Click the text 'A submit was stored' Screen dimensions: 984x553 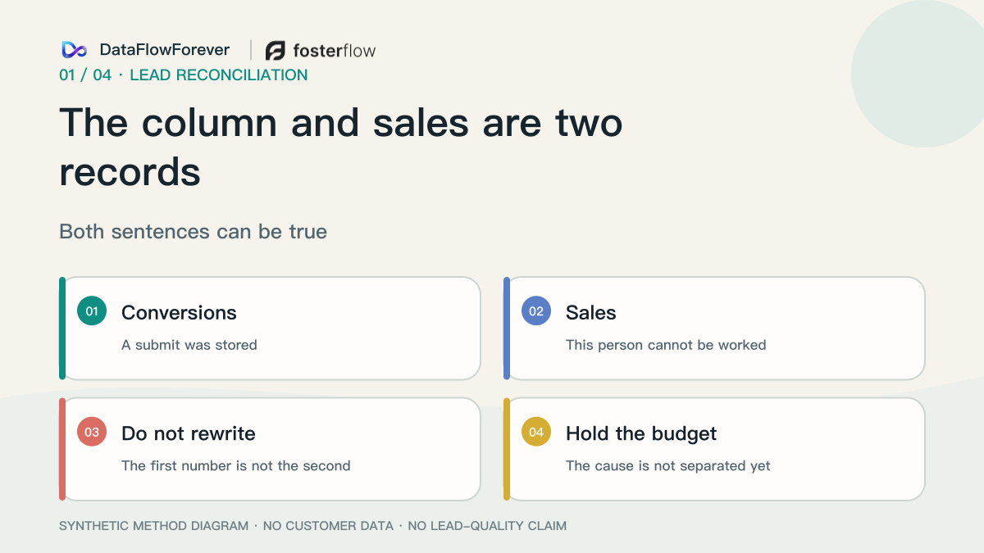point(189,345)
